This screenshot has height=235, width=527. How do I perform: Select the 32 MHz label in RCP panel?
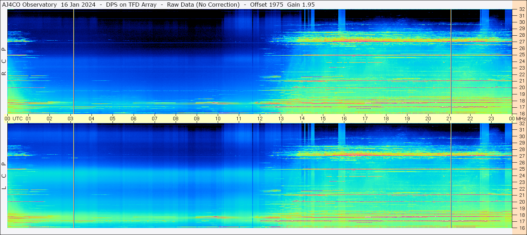click(x=521, y=9)
